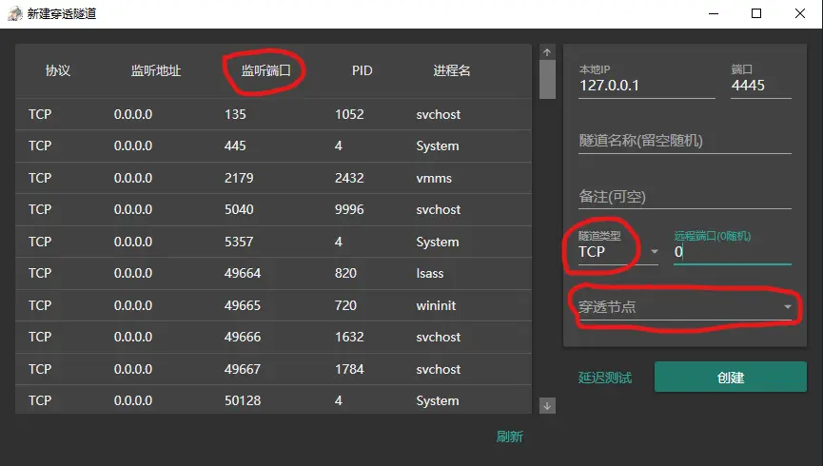Click the 创建 button
The image size is (823, 466).
[730, 377]
